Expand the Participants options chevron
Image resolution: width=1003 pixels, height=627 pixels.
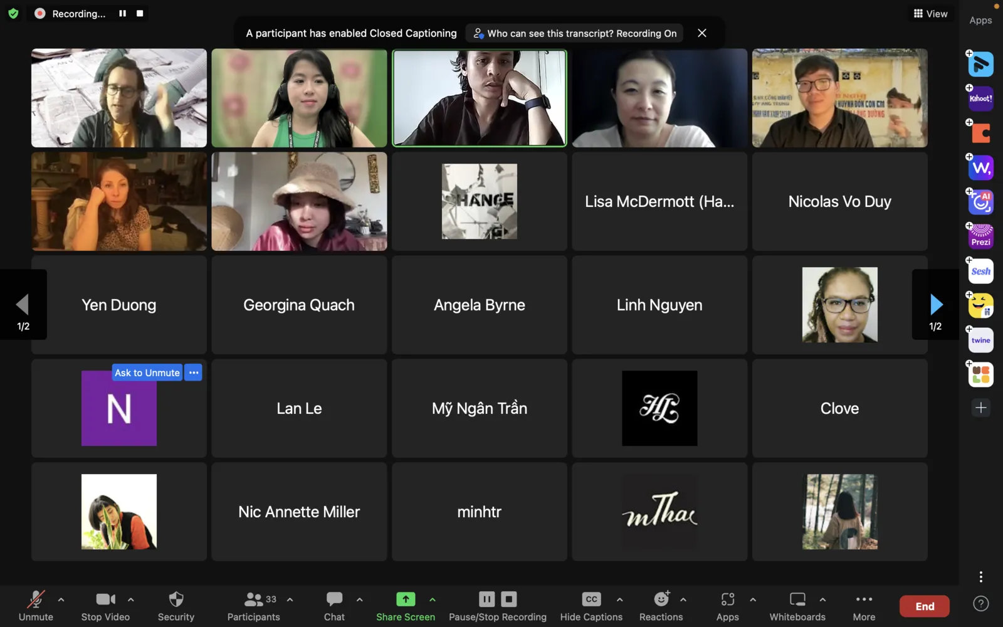pos(290,600)
